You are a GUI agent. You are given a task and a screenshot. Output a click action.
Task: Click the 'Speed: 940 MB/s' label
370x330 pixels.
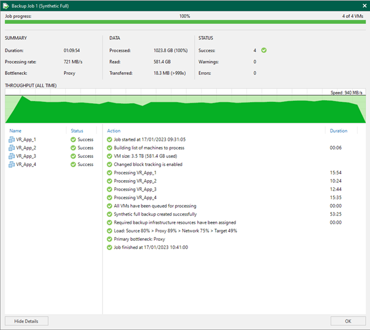(346, 92)
